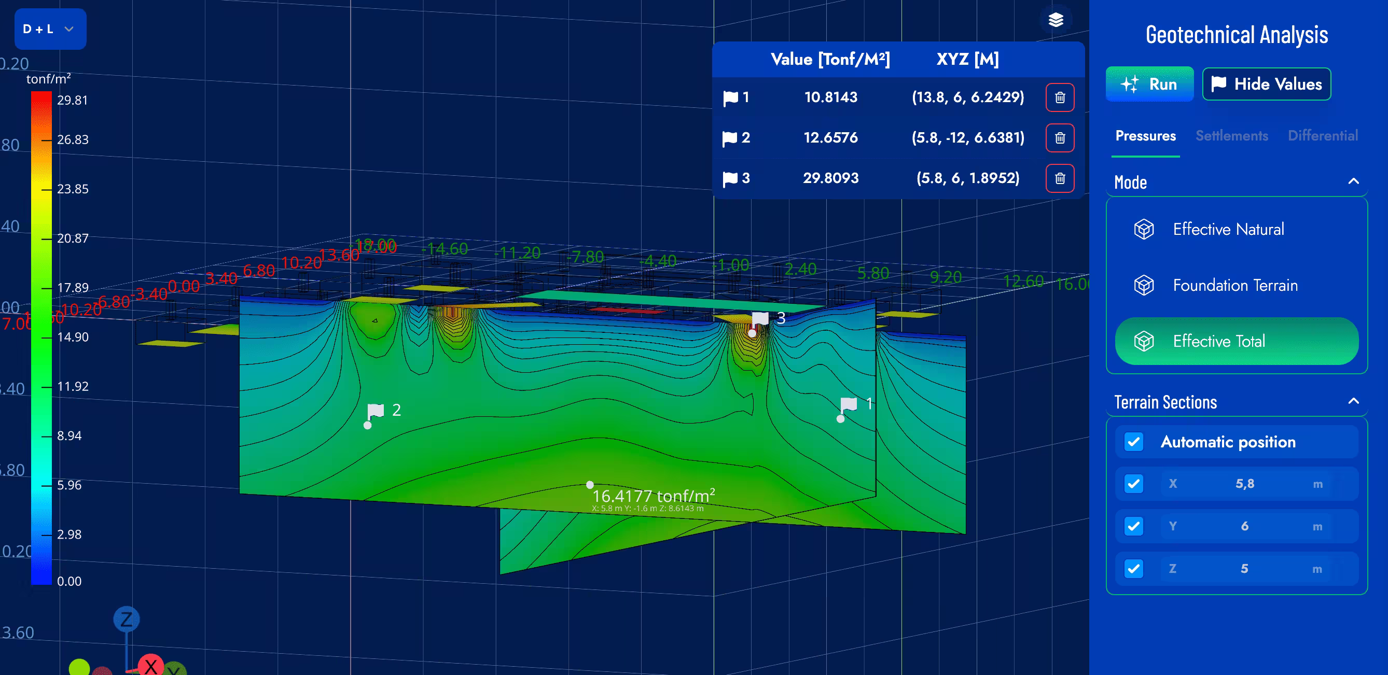
Task: Delete flag 2 using its trash icon
Action: pyautogui.click(x=1059, y=138)
